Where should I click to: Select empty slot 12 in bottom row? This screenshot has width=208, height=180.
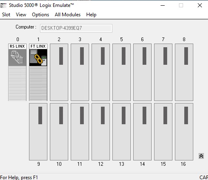click(101, 132)
